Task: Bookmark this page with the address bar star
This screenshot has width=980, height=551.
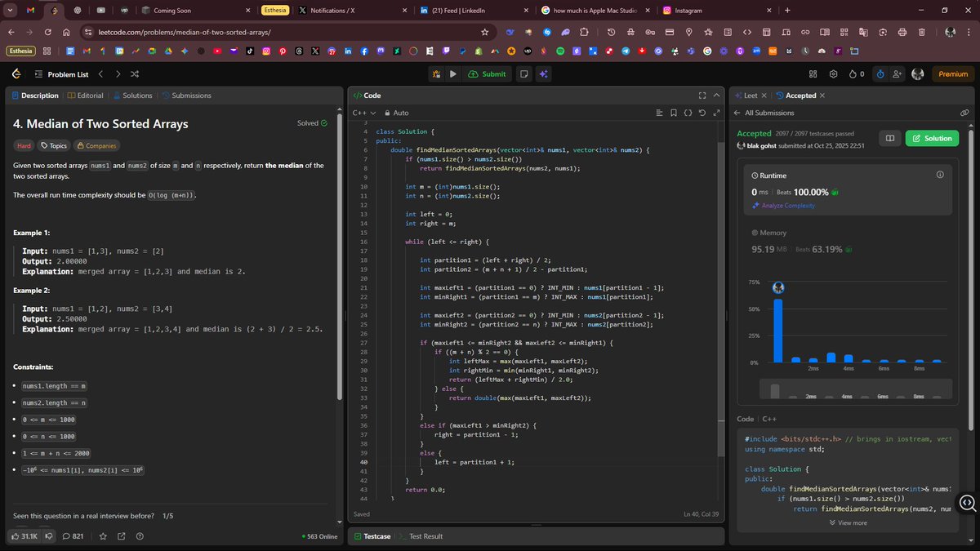Action: pos(484,32)
